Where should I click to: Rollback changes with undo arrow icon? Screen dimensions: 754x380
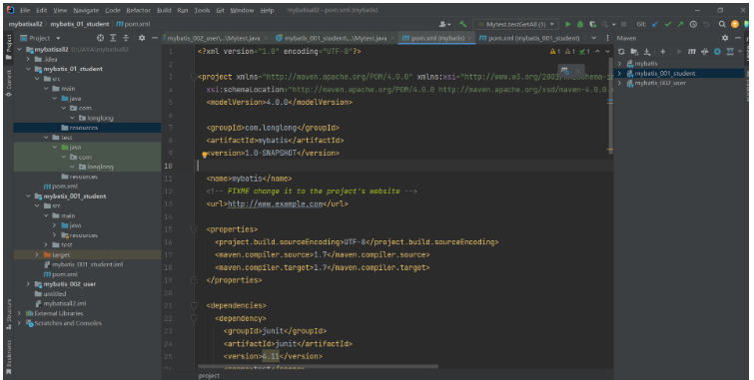706,24
